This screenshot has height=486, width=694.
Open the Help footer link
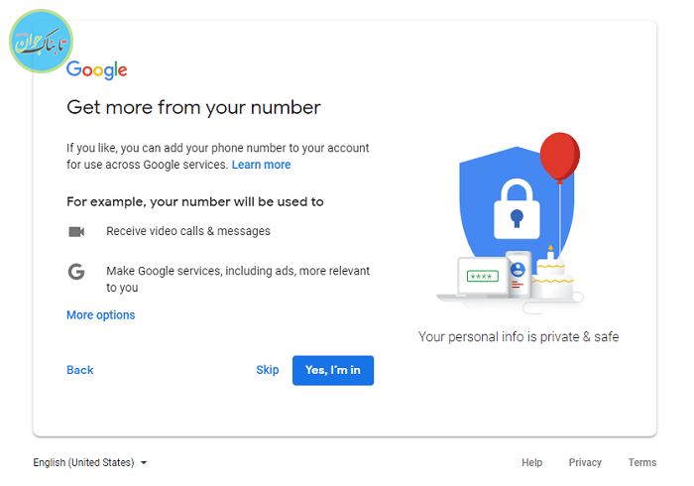click(x=532, y=462)
